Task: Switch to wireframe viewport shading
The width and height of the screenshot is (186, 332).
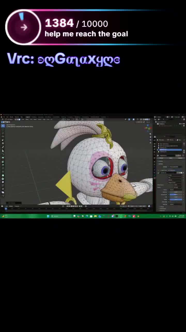Action: 143,119
